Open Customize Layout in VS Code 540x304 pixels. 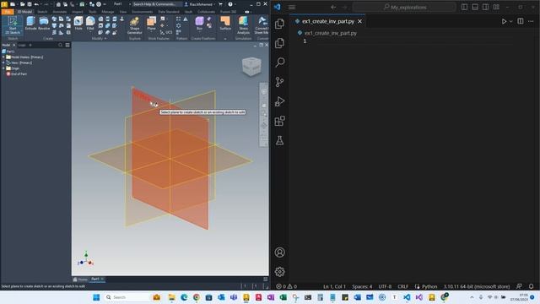[x=496, y=7]
